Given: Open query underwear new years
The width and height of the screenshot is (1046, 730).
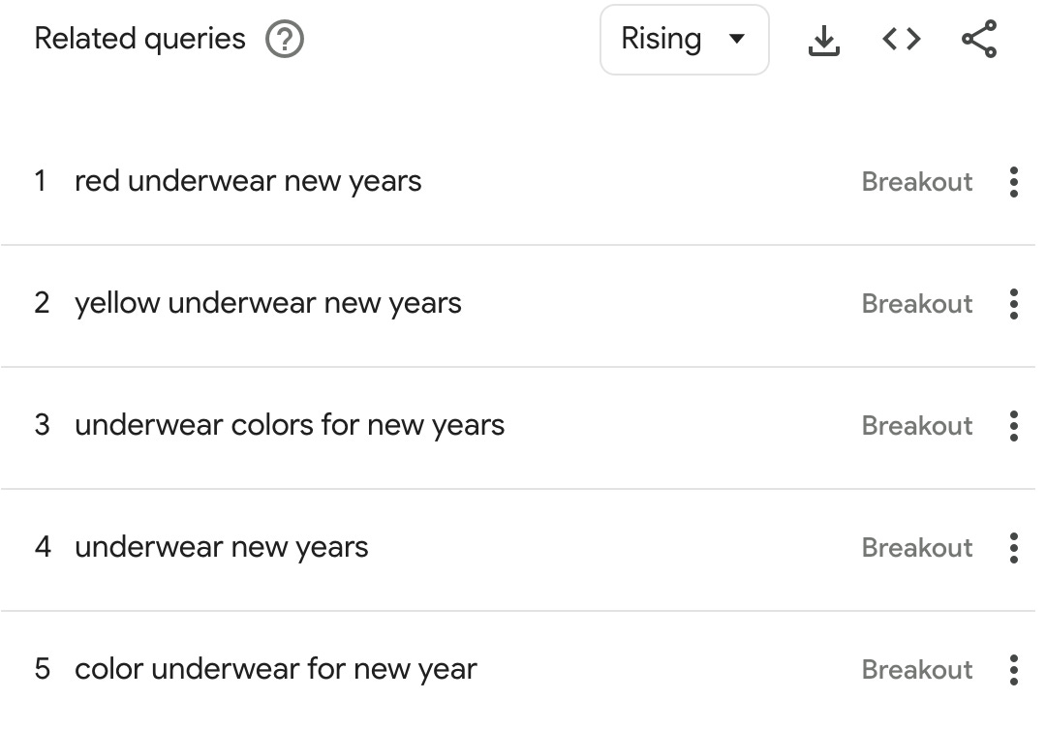Looking at the screenshot, I should tap(222, 547).
